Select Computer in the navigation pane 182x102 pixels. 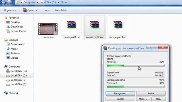click(15, 67)
